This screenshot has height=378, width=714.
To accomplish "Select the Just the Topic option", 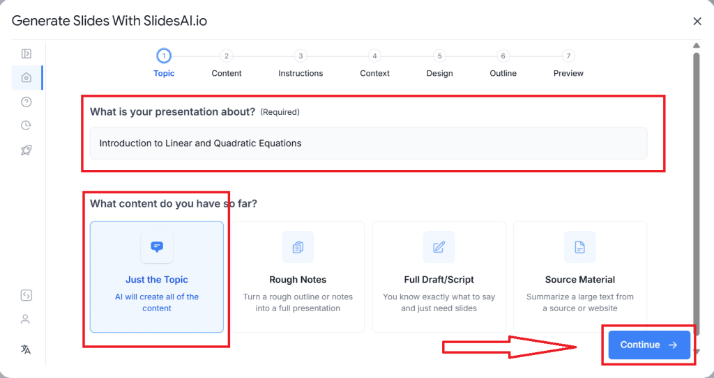I will (157, 277).
